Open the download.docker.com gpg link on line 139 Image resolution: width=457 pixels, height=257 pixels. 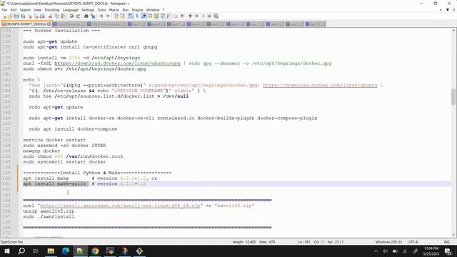point(117,64)
